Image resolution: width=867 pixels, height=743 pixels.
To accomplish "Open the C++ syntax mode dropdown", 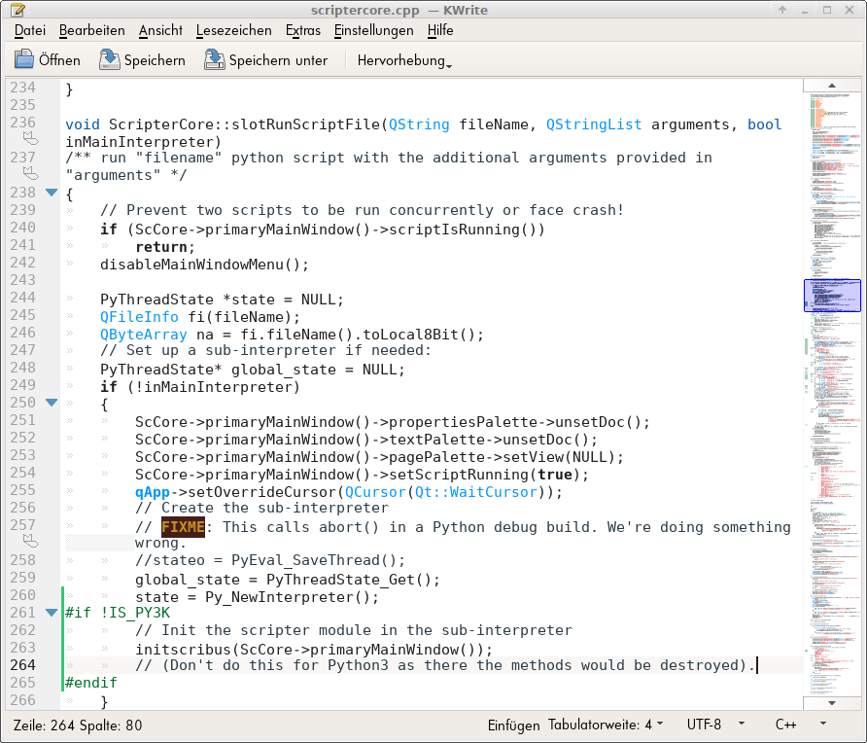I will click(799, 725).
